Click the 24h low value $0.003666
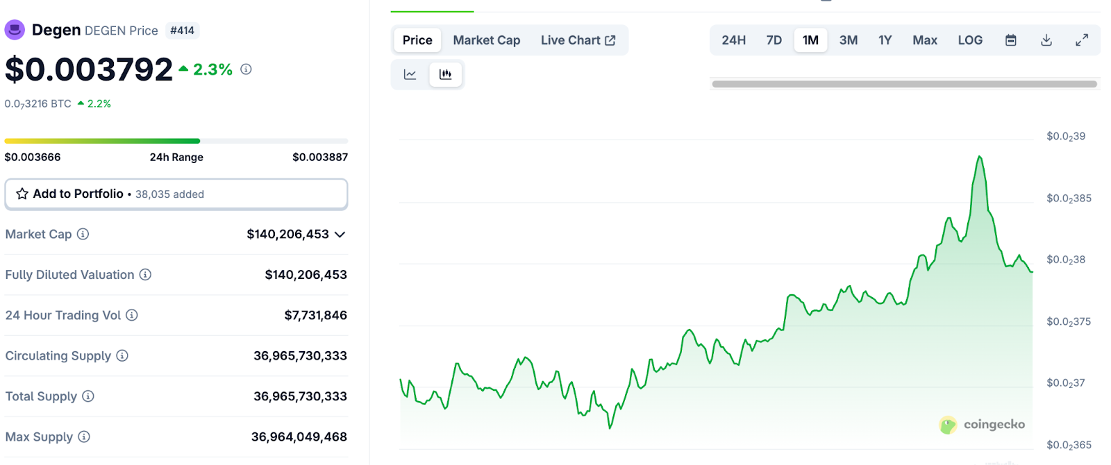Viewport: 1111px width, 465px height. coord(33,157)
